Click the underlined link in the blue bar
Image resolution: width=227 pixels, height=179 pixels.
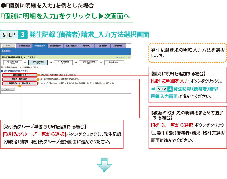click(x=6, y=50)
